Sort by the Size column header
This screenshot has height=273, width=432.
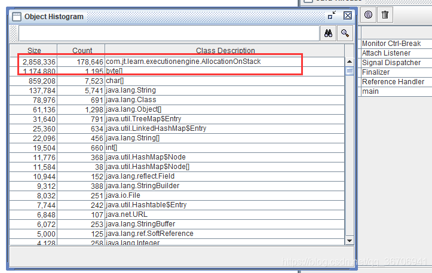point(34,50)
